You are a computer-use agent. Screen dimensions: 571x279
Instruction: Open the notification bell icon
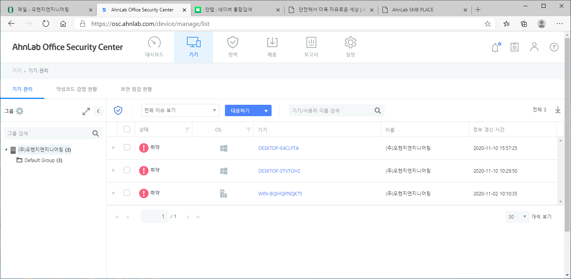pyautogui.click(x=496, y=47)
